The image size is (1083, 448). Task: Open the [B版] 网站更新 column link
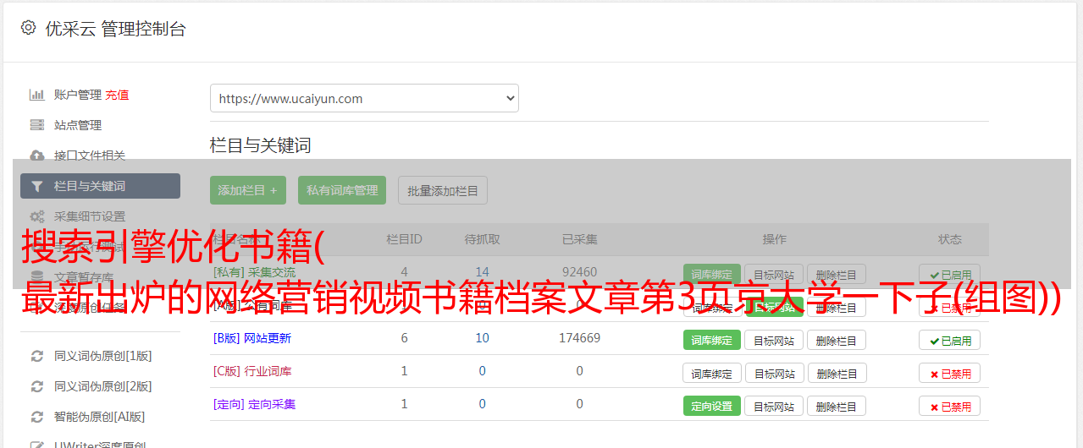[x=252, y=338]
